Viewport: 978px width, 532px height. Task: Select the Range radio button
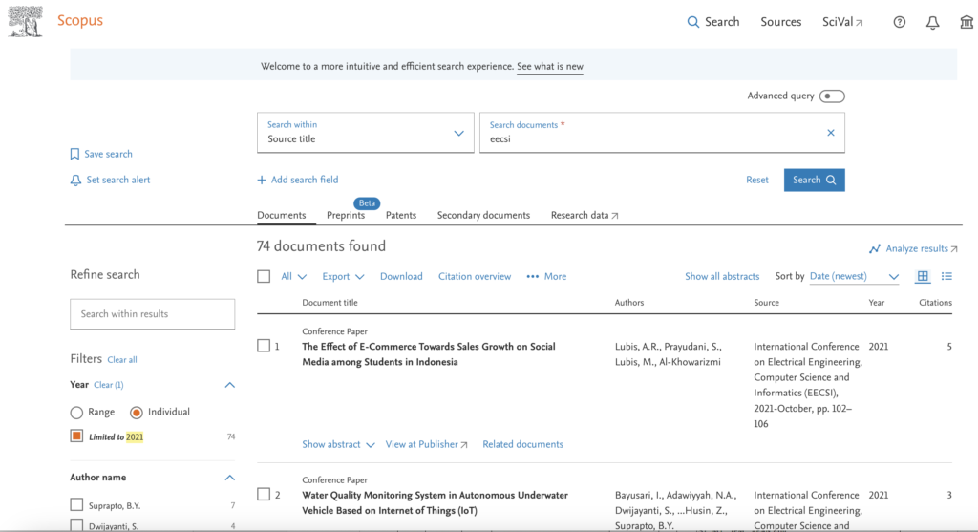tap(76, 412)
